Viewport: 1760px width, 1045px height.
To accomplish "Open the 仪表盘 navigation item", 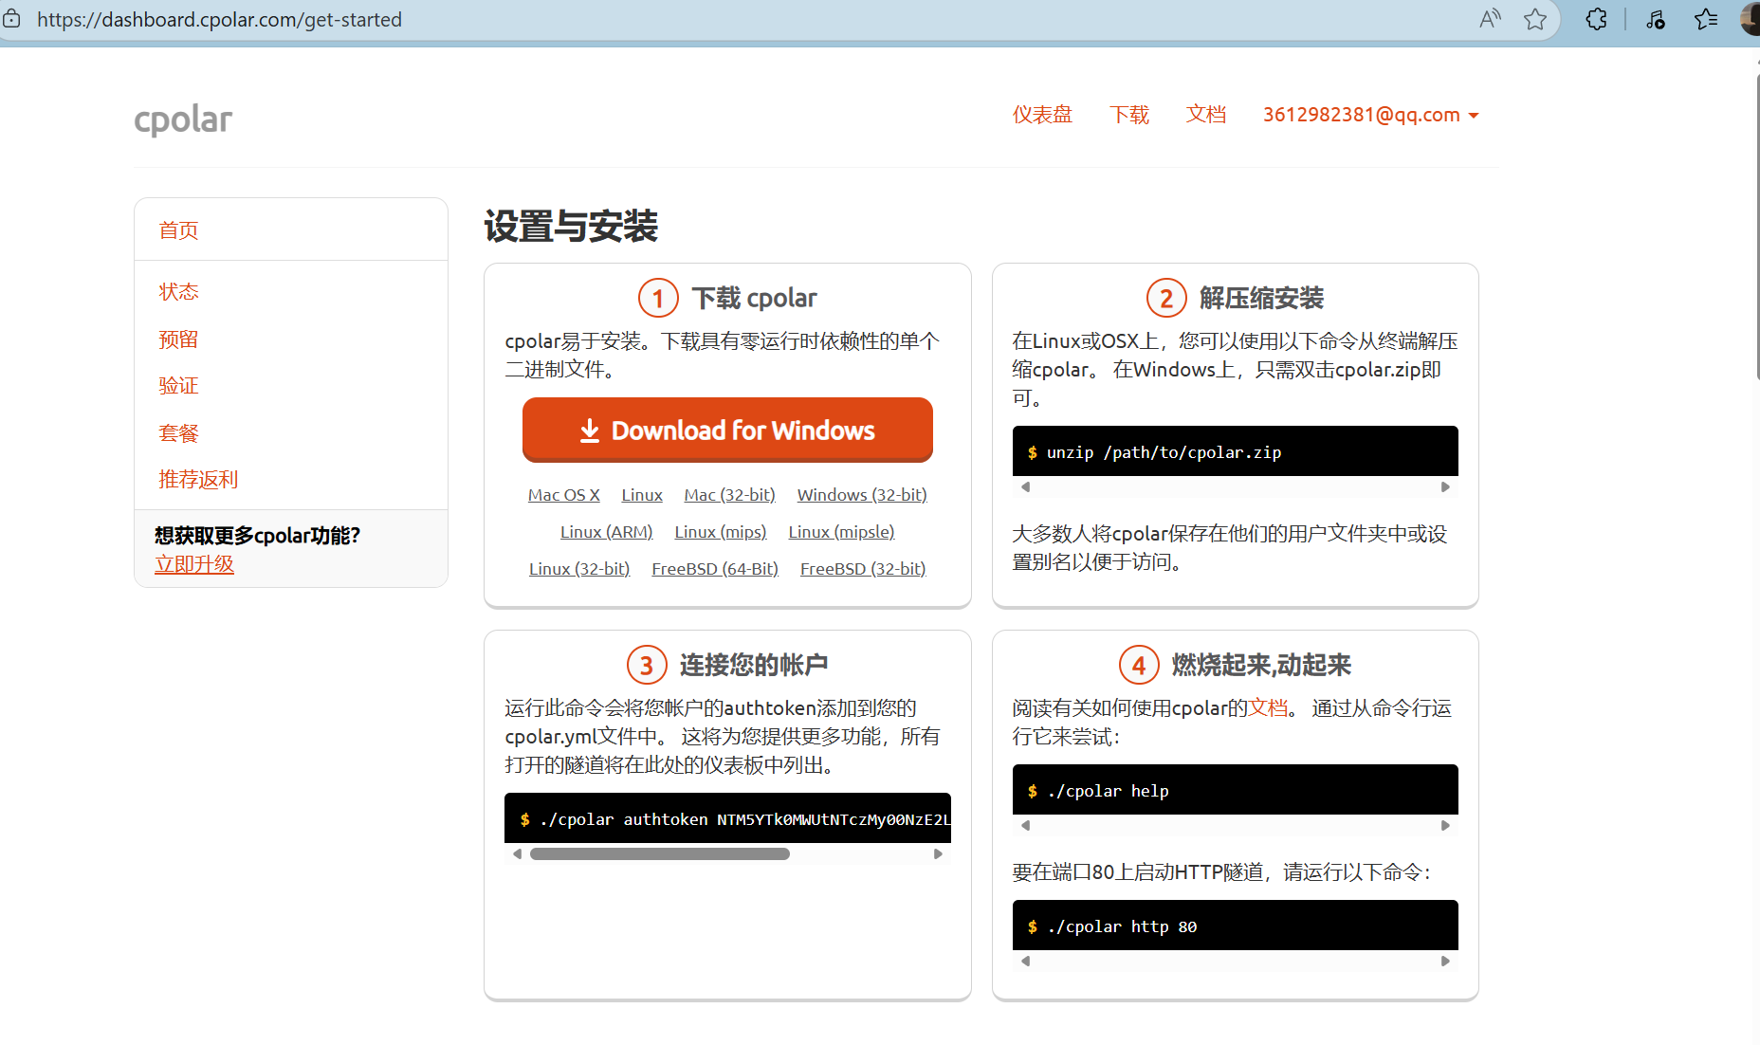I will pyautogui.click(x=1042, y=115).
